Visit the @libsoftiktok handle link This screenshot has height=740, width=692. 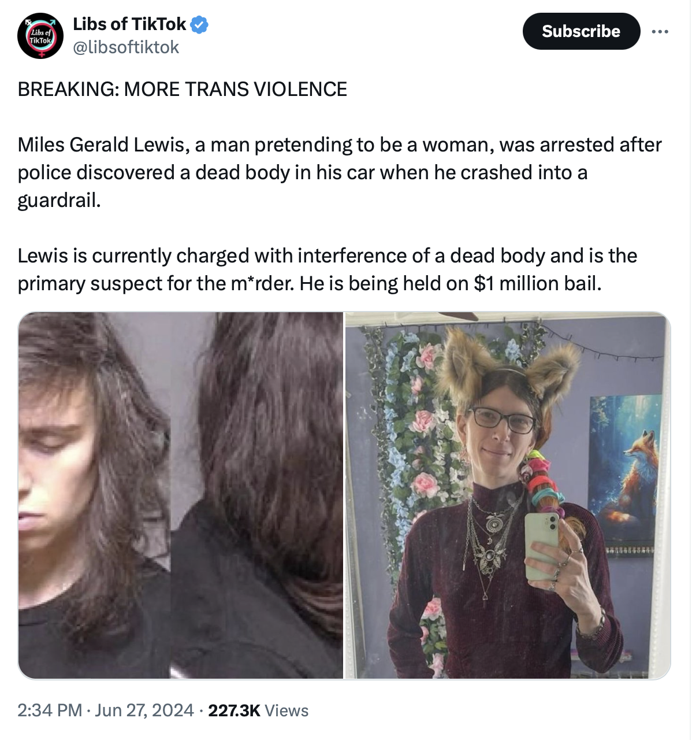(126, 47)
